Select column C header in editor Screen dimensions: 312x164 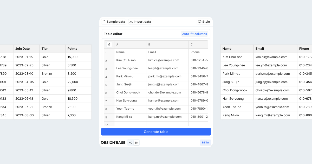click(x=198, y=45)
